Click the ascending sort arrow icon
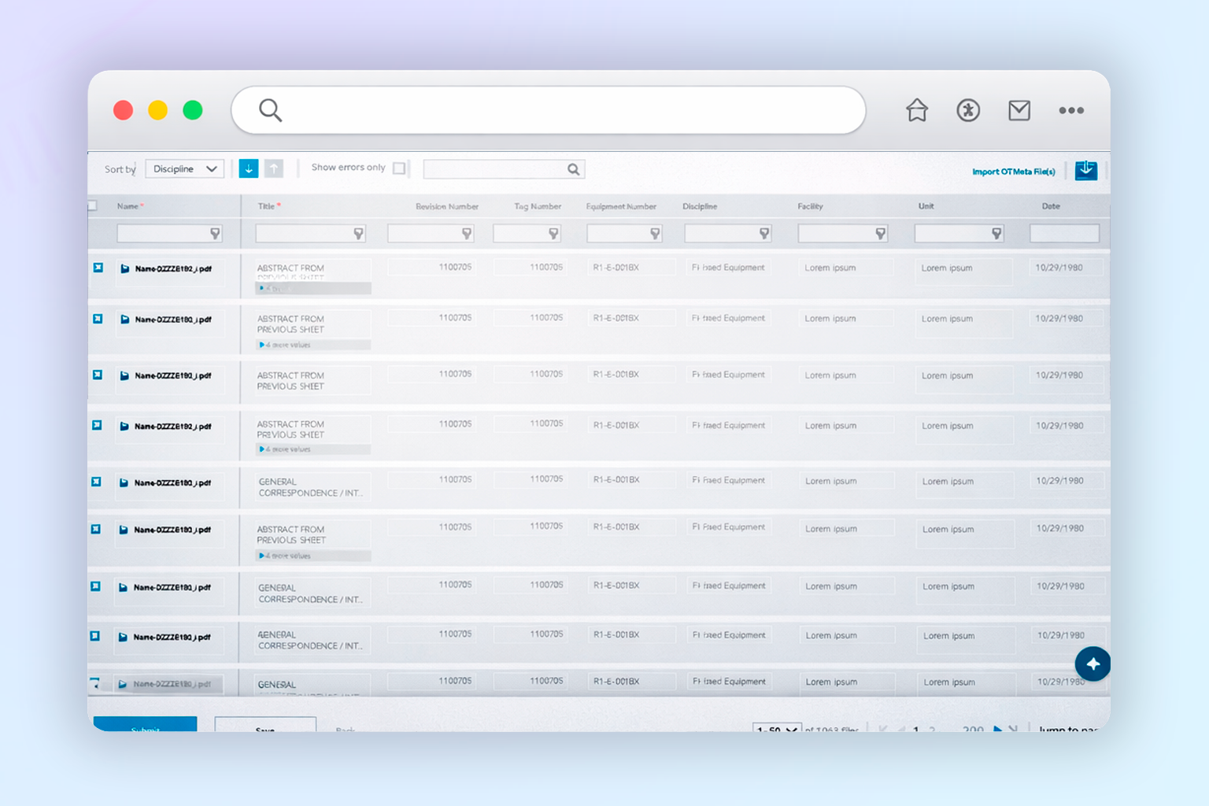The height and width of the screenshot is (806, 1209). (x=274, y=168)
